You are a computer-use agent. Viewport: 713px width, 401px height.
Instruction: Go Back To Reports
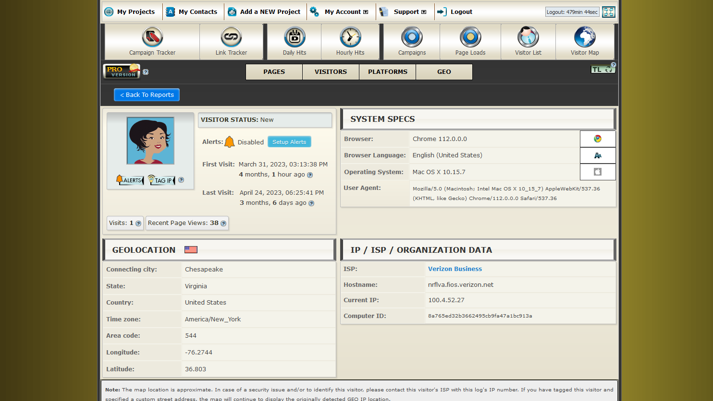tap(147, 95)
